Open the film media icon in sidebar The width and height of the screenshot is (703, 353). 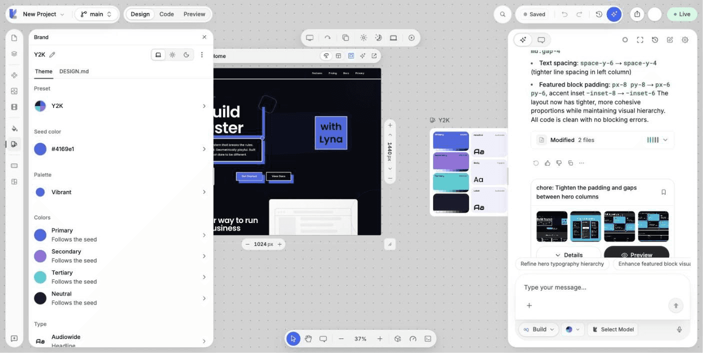(14, 107)
